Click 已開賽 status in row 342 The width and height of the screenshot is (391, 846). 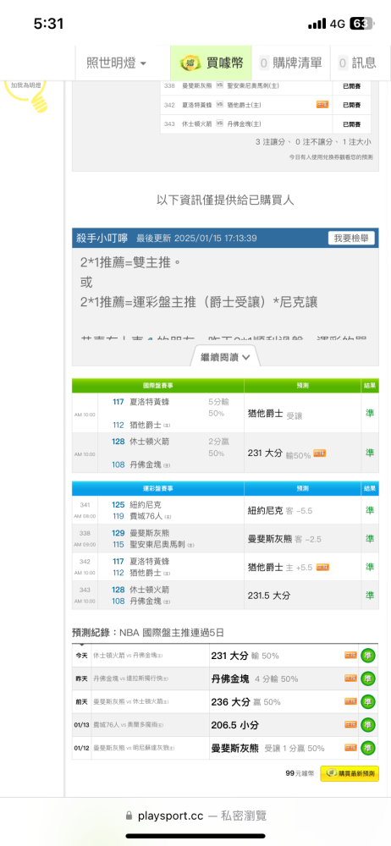click(x=352, y=105)
